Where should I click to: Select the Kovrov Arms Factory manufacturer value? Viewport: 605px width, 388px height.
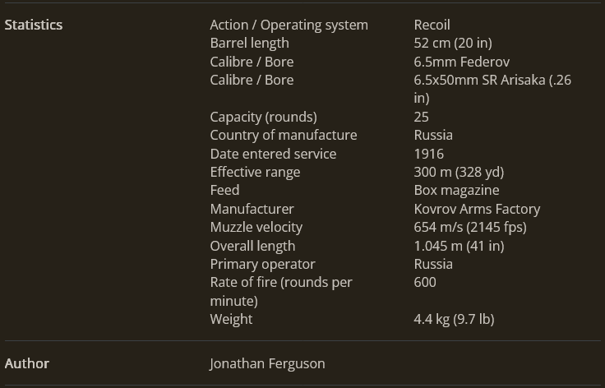(x=477, y=209)
